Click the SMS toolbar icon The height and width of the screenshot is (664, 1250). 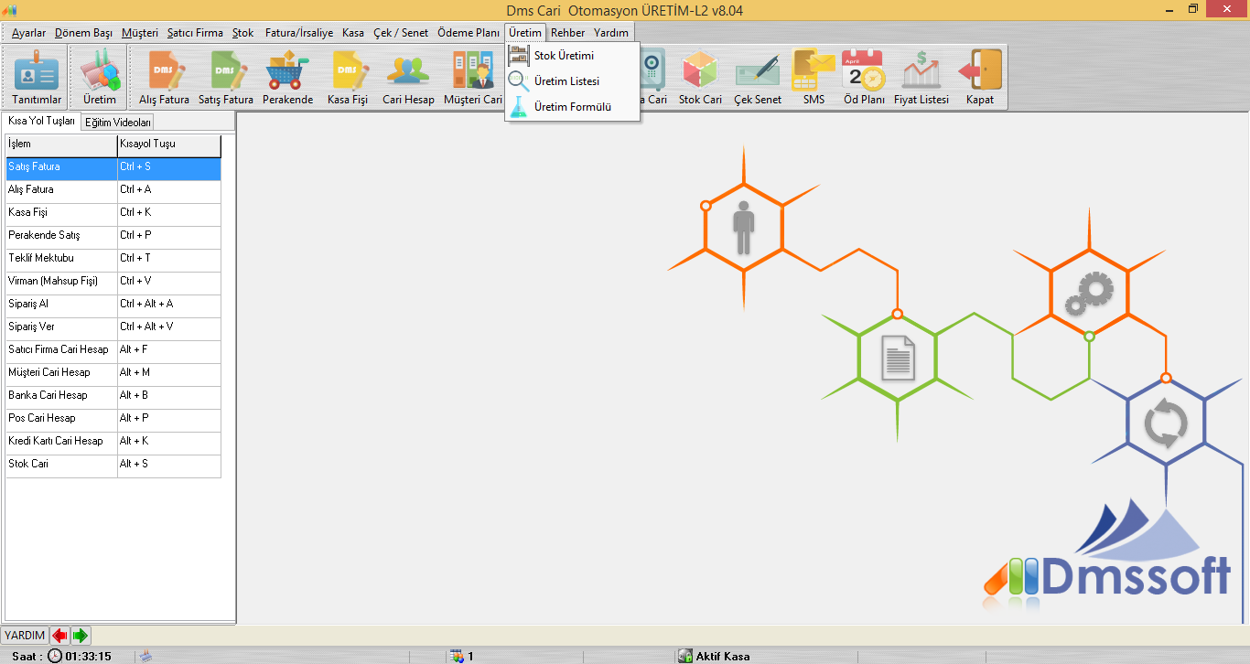(x=814, y=77)
